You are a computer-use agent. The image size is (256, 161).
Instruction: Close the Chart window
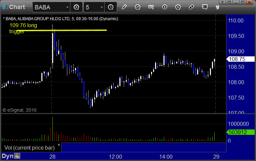(250, 2)
